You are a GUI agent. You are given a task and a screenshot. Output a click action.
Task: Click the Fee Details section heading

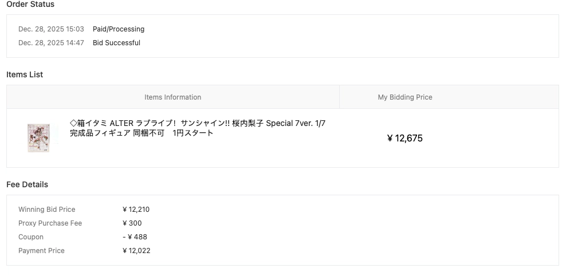27,184
